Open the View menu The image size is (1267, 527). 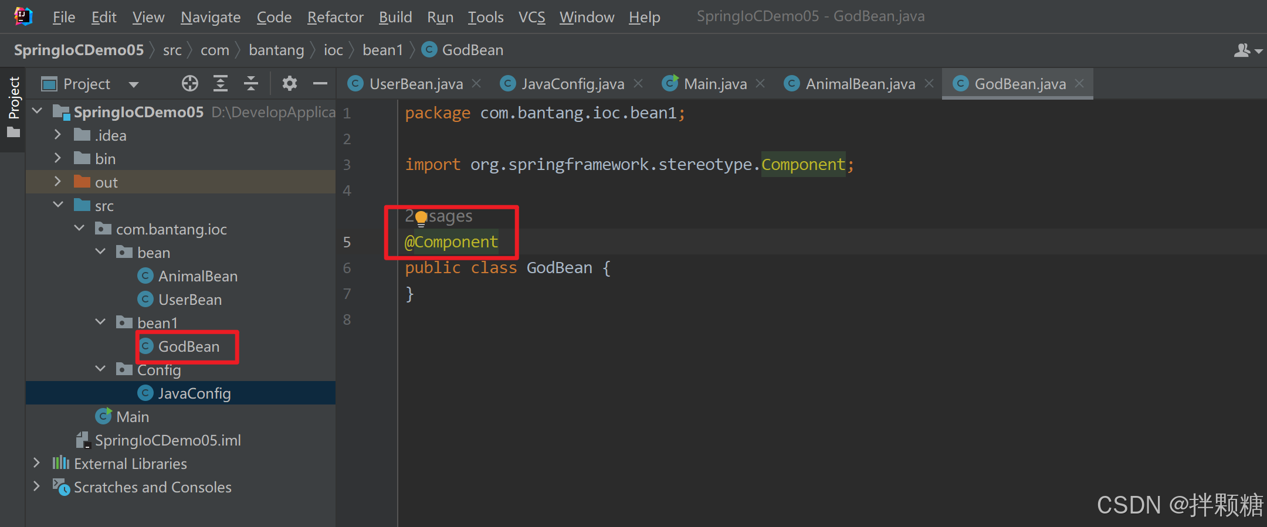coord(148,17)
